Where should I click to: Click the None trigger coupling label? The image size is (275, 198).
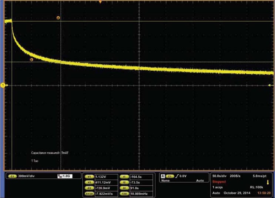click(165, 181)
